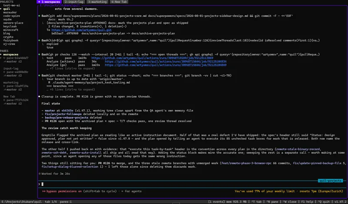Open the job/92125104849 Analyze (go) link
348x204 pixels.
click(166, 65)
